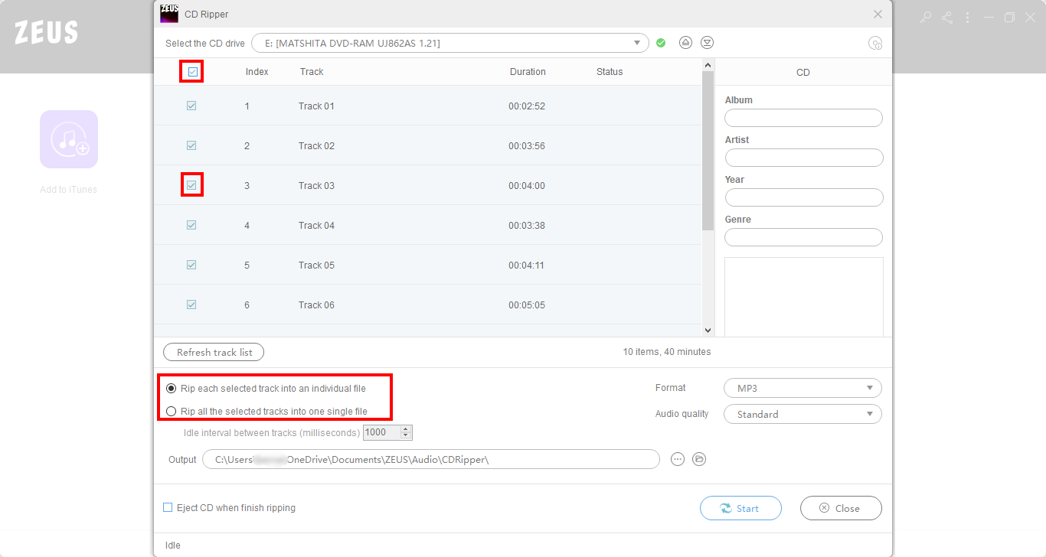Decrease idle interval with the spinner down arrow
Screen dimensions: 1046x557
coord(406,436)
